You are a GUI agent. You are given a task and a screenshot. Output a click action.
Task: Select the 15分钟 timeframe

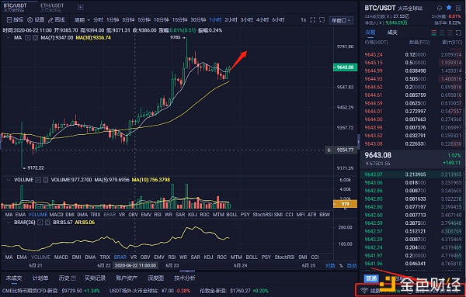click(180, 20)
